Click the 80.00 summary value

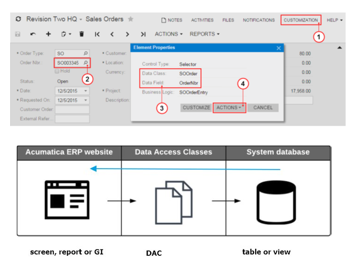click(x=305, y=54)
